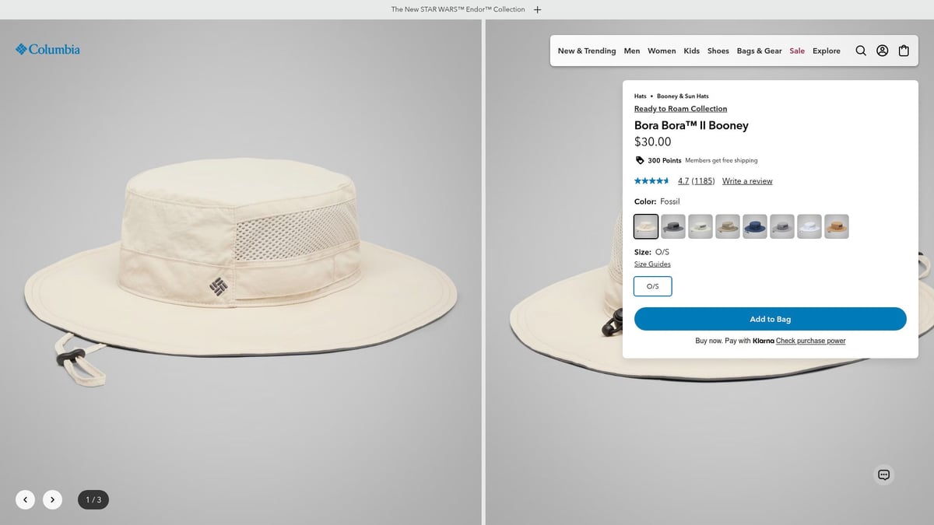Open the Write a review link
Image resolution: width=934 pixels, height=525 pixels.
(x=747, y=180)
